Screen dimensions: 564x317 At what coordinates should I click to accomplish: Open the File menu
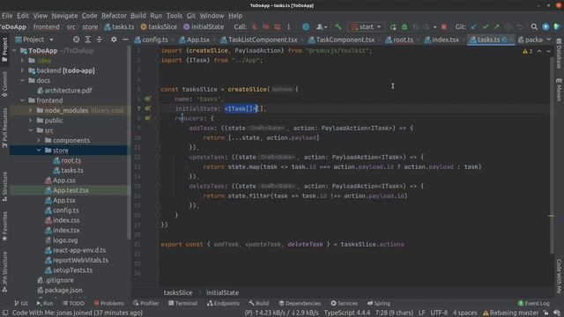point(7,16)
